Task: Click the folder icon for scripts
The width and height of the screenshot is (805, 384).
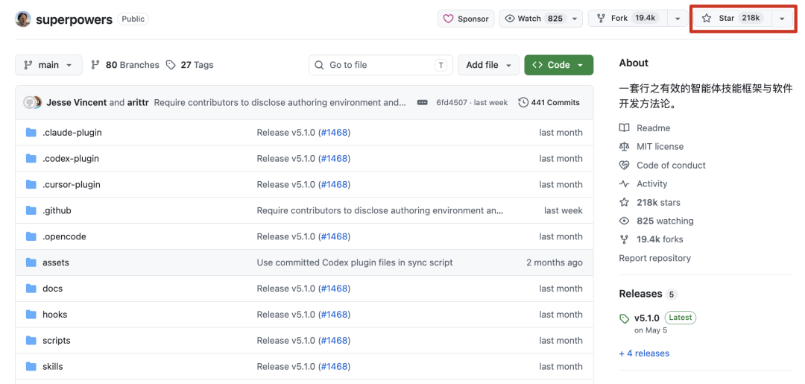Action: click(31, 340)
